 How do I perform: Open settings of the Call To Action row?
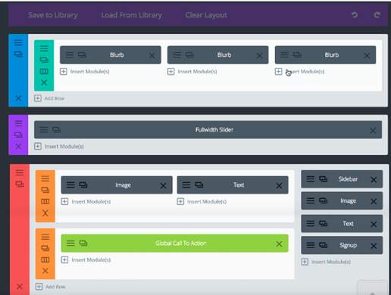click(x=45, y=237)
